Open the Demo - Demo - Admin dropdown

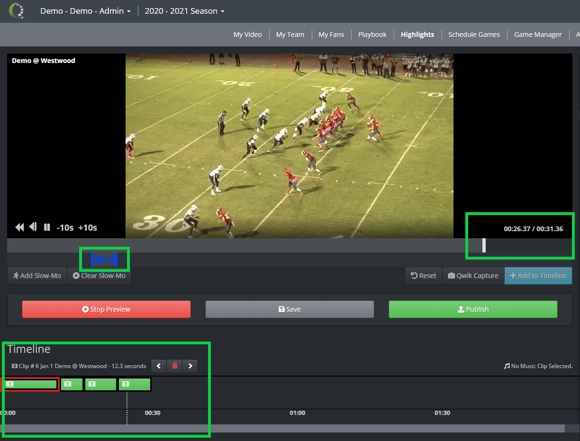[85, 10]
